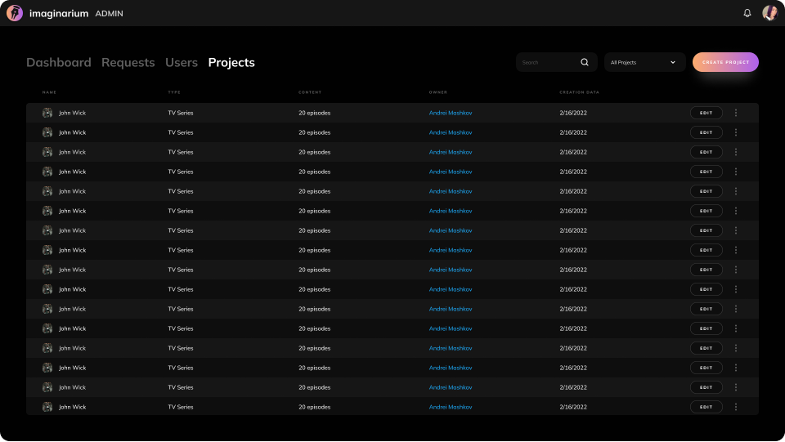Open more options for first project row
785x442 pixels.
(736, 113)
